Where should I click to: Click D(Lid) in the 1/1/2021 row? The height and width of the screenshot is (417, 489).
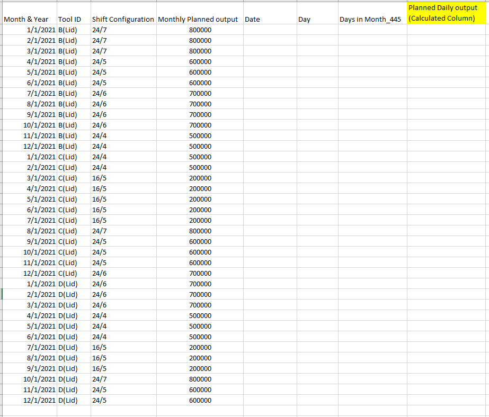74,284
